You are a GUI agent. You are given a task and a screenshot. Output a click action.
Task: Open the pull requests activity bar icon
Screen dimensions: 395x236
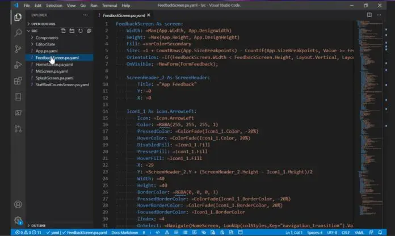coord(18,129)
